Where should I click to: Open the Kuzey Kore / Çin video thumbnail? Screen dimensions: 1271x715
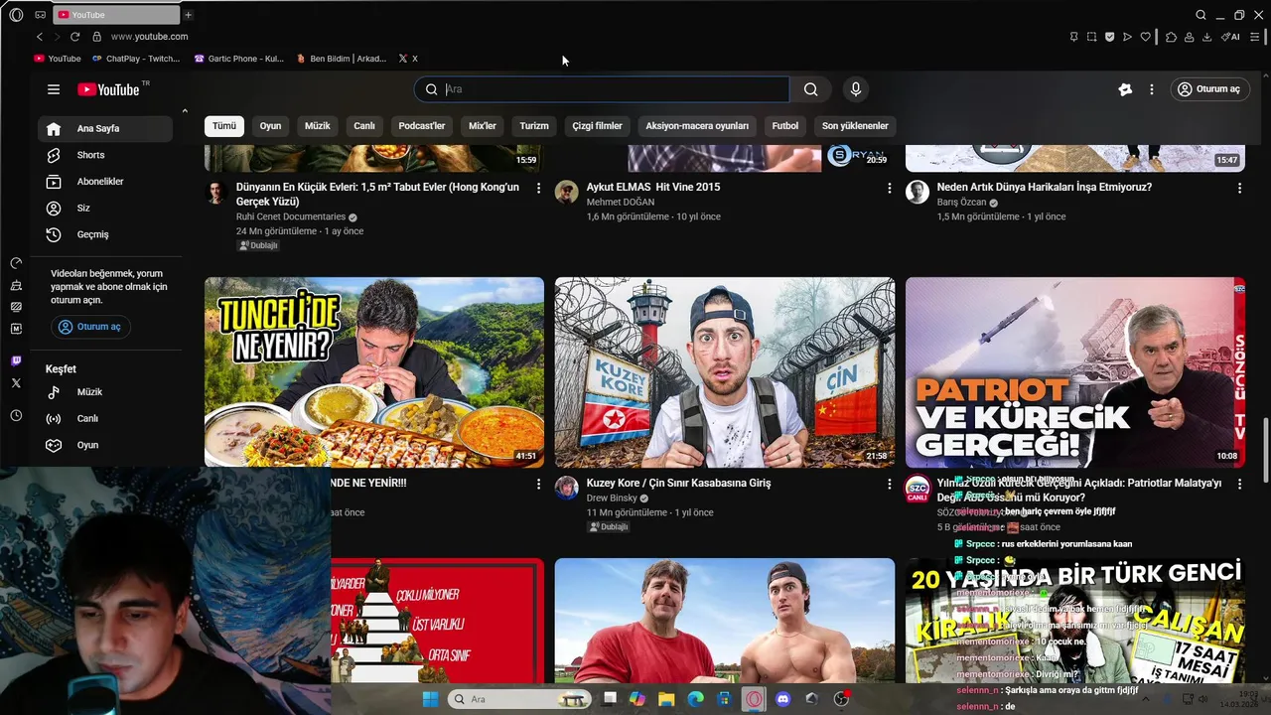tap(725, 372)
